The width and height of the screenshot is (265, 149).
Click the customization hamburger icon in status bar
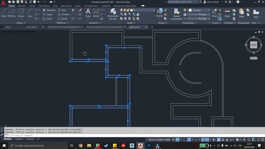tap(263, 139)
